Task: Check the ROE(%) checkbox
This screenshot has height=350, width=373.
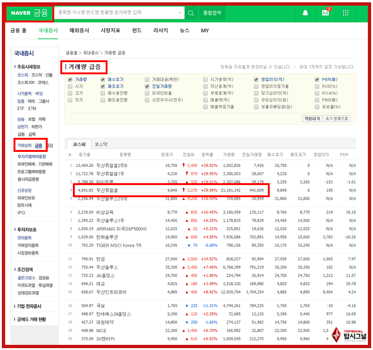Action: pos(317,86)
